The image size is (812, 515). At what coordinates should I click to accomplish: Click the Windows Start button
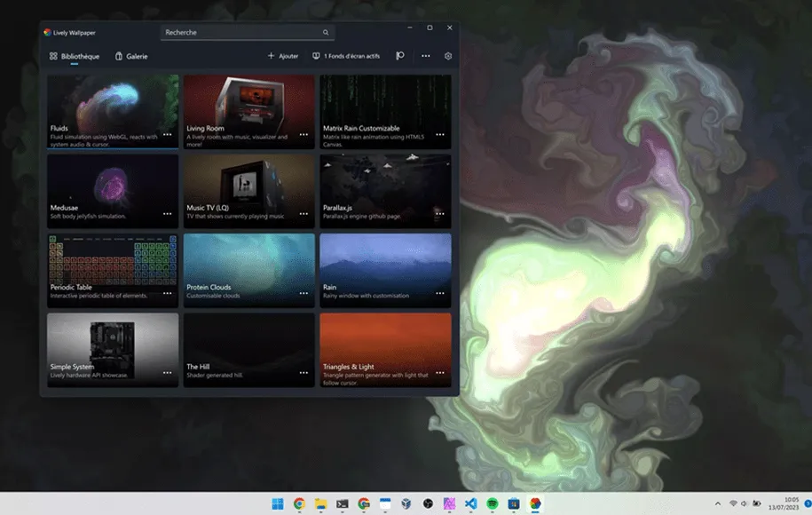pyautogui.click(x=278, y=503)
